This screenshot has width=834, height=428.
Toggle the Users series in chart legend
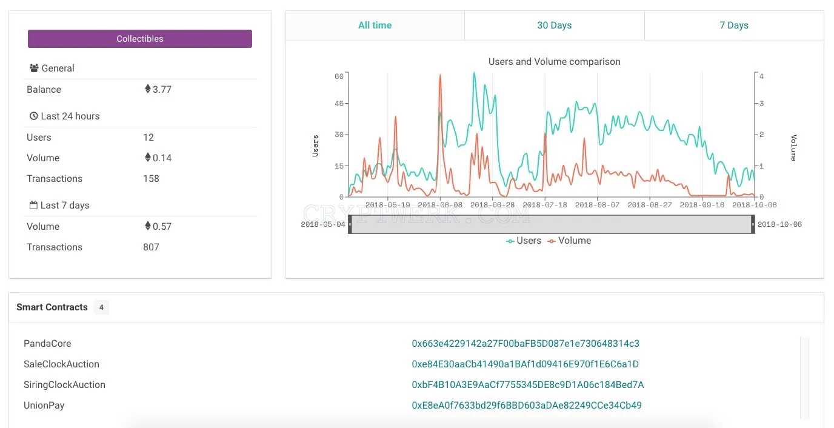click(x=524, y=241)
